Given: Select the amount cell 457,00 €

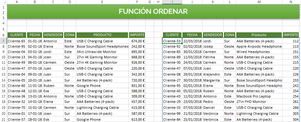Looking at the screenshot, I should [137, 102].
